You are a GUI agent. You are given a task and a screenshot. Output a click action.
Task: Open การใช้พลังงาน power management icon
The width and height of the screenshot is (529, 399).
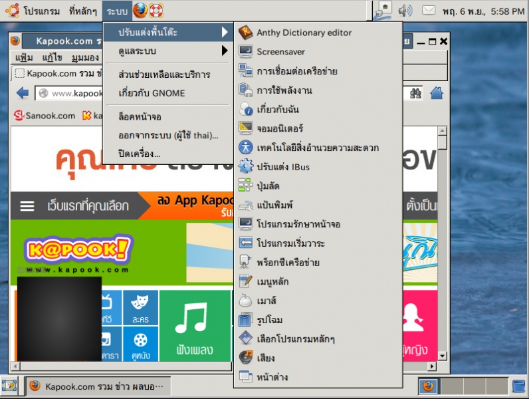click(x=246, y=90)
